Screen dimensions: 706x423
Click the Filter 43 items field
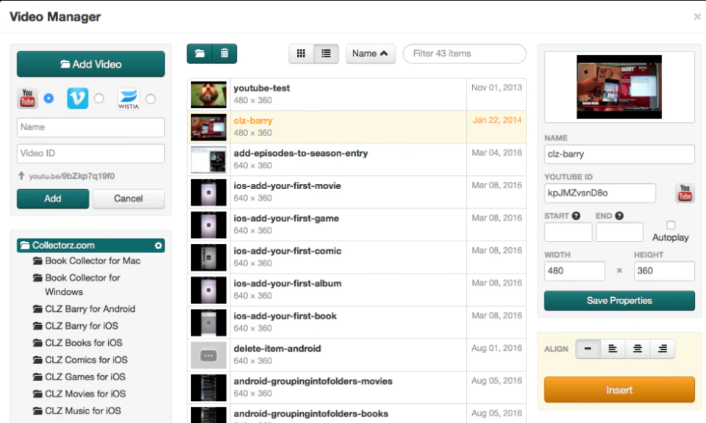(464, 54)
